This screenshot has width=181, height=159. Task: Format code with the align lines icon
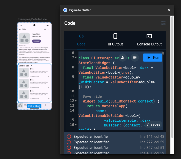pyautogui.click(x=135, y=58)
